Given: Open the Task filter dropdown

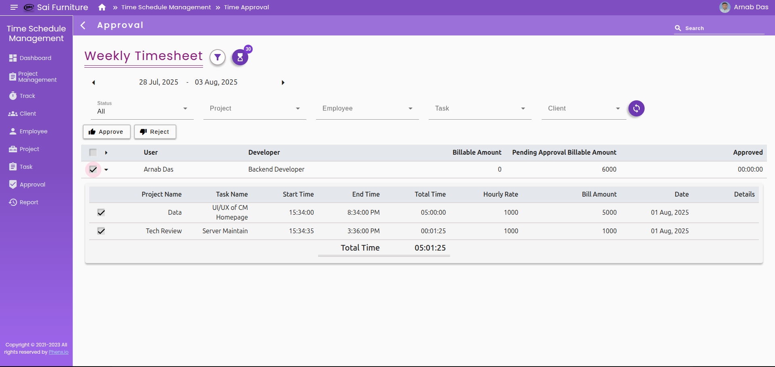Looking at the screenshot, I should pyautogui.click(x=480, y=109).
